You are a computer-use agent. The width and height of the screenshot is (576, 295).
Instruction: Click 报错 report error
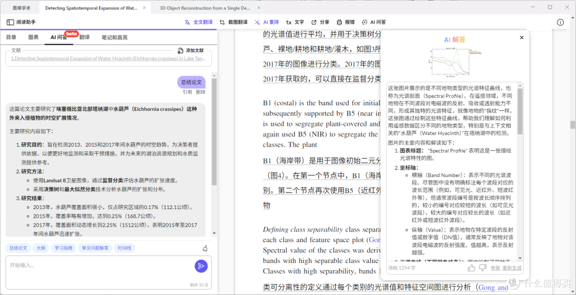(x=346, y=22)
